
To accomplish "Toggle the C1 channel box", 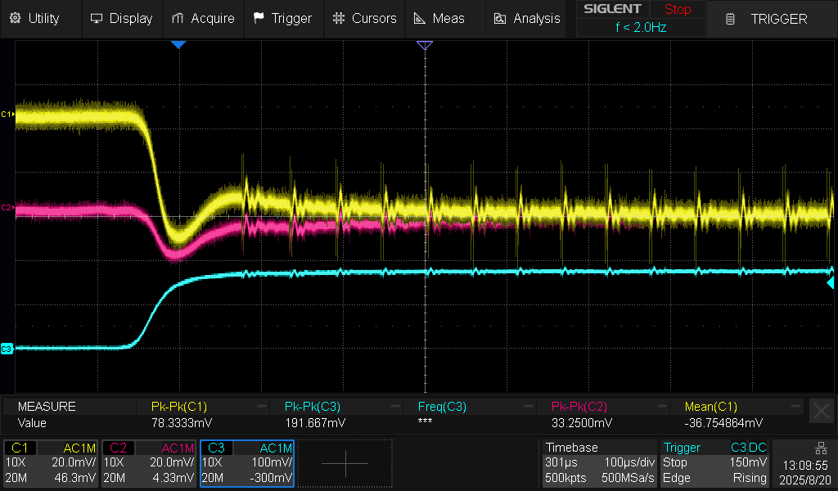I will [x=51, y=463].
